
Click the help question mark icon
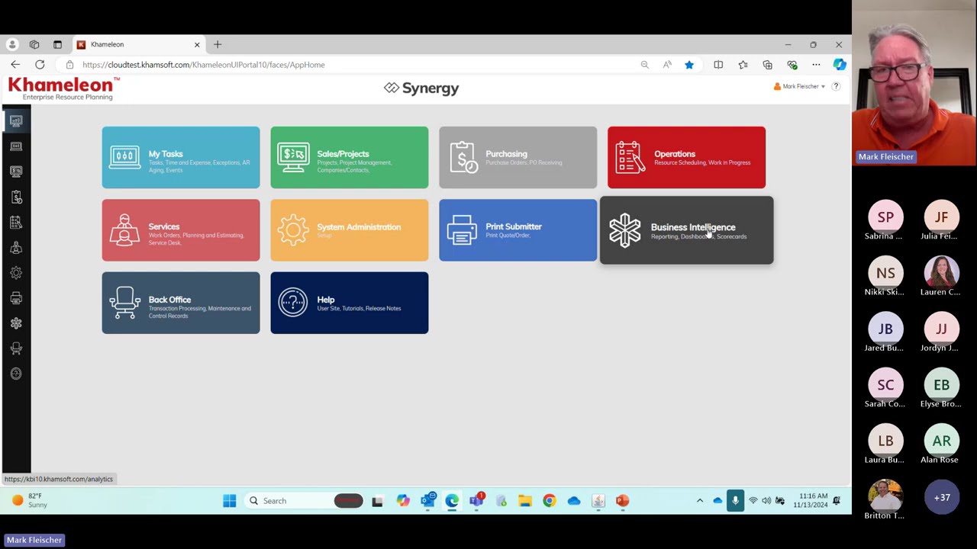(836, 86)
